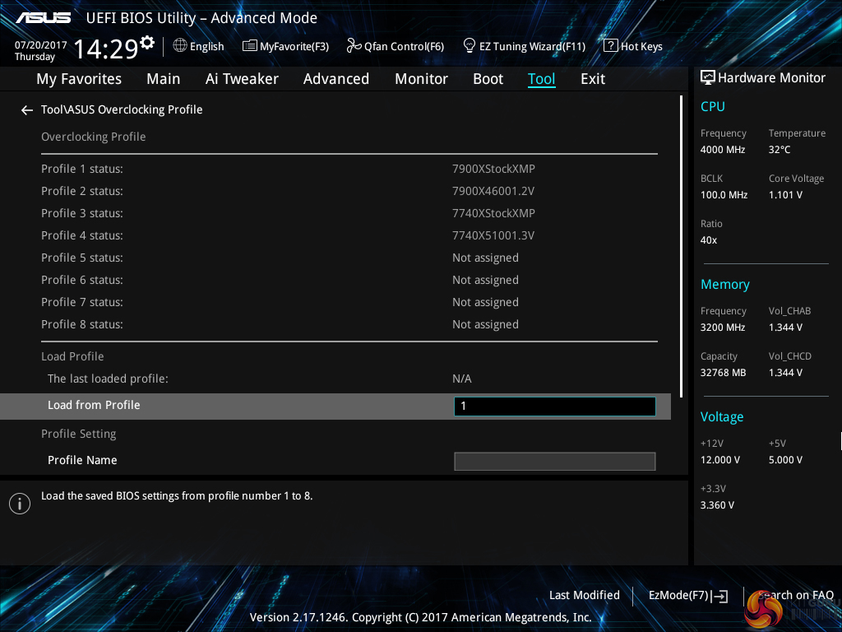Image resolution: width=842 pixels, height=632 pixels.
Task: Open the Exit tab
Action: 593,79
